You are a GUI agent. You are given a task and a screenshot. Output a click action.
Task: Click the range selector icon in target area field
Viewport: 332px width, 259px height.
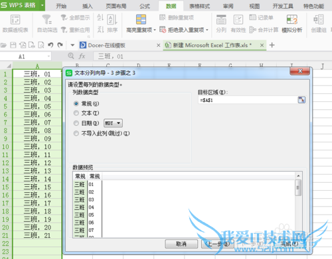[301, 100]
